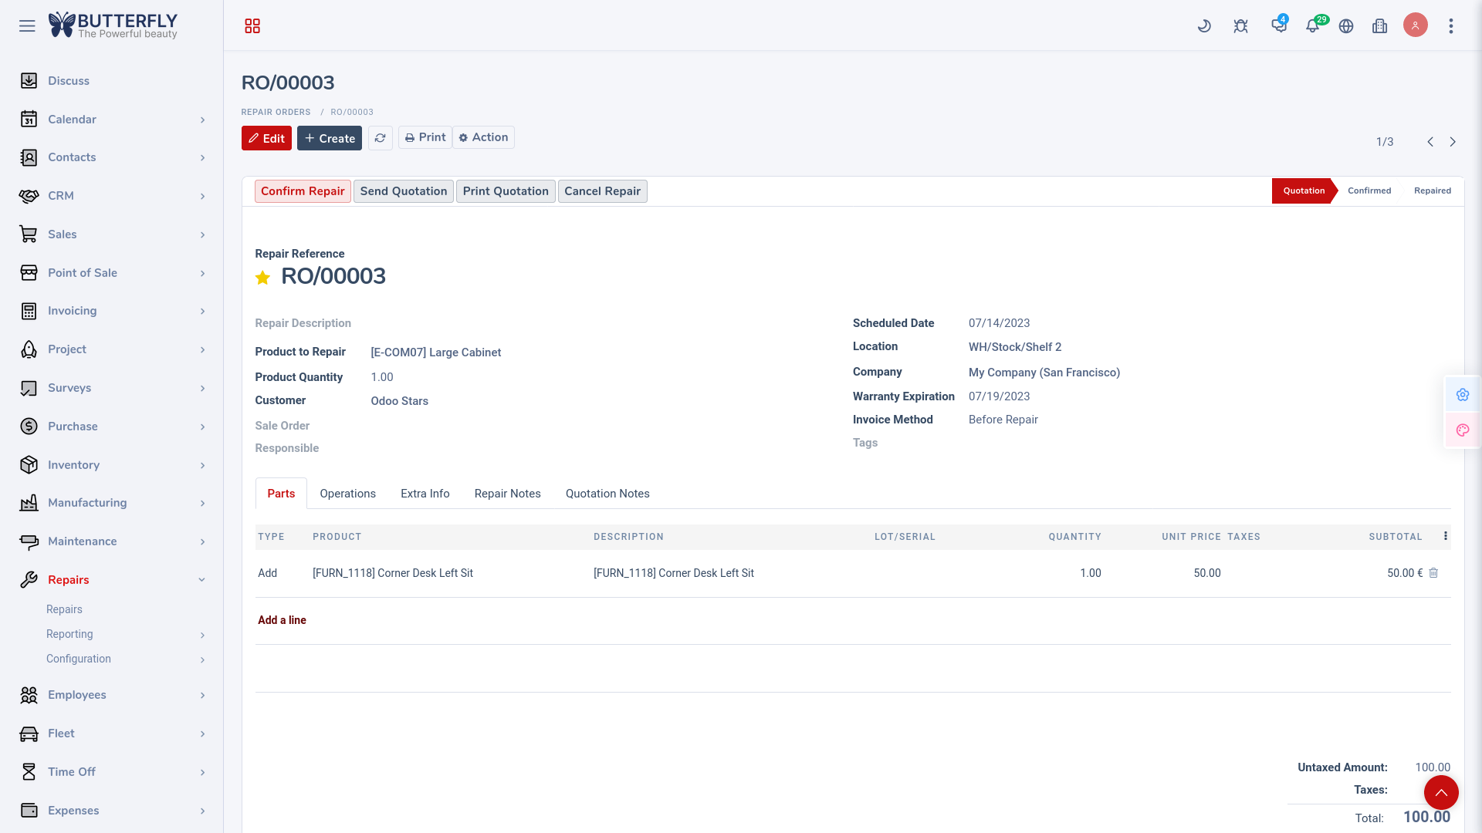Toggle dark mode moon icon
The height and width of the screenshot is (833, 1482).
point(1204,26)
